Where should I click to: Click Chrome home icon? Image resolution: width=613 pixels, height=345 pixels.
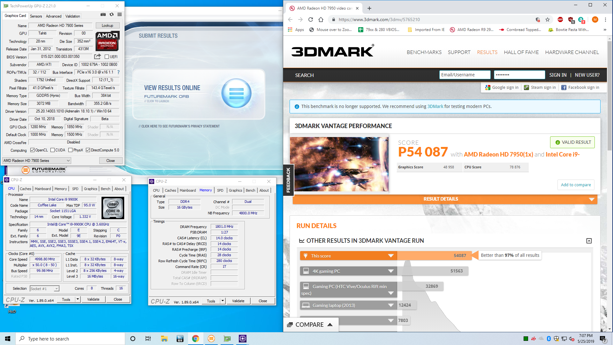tap(321, 19)
